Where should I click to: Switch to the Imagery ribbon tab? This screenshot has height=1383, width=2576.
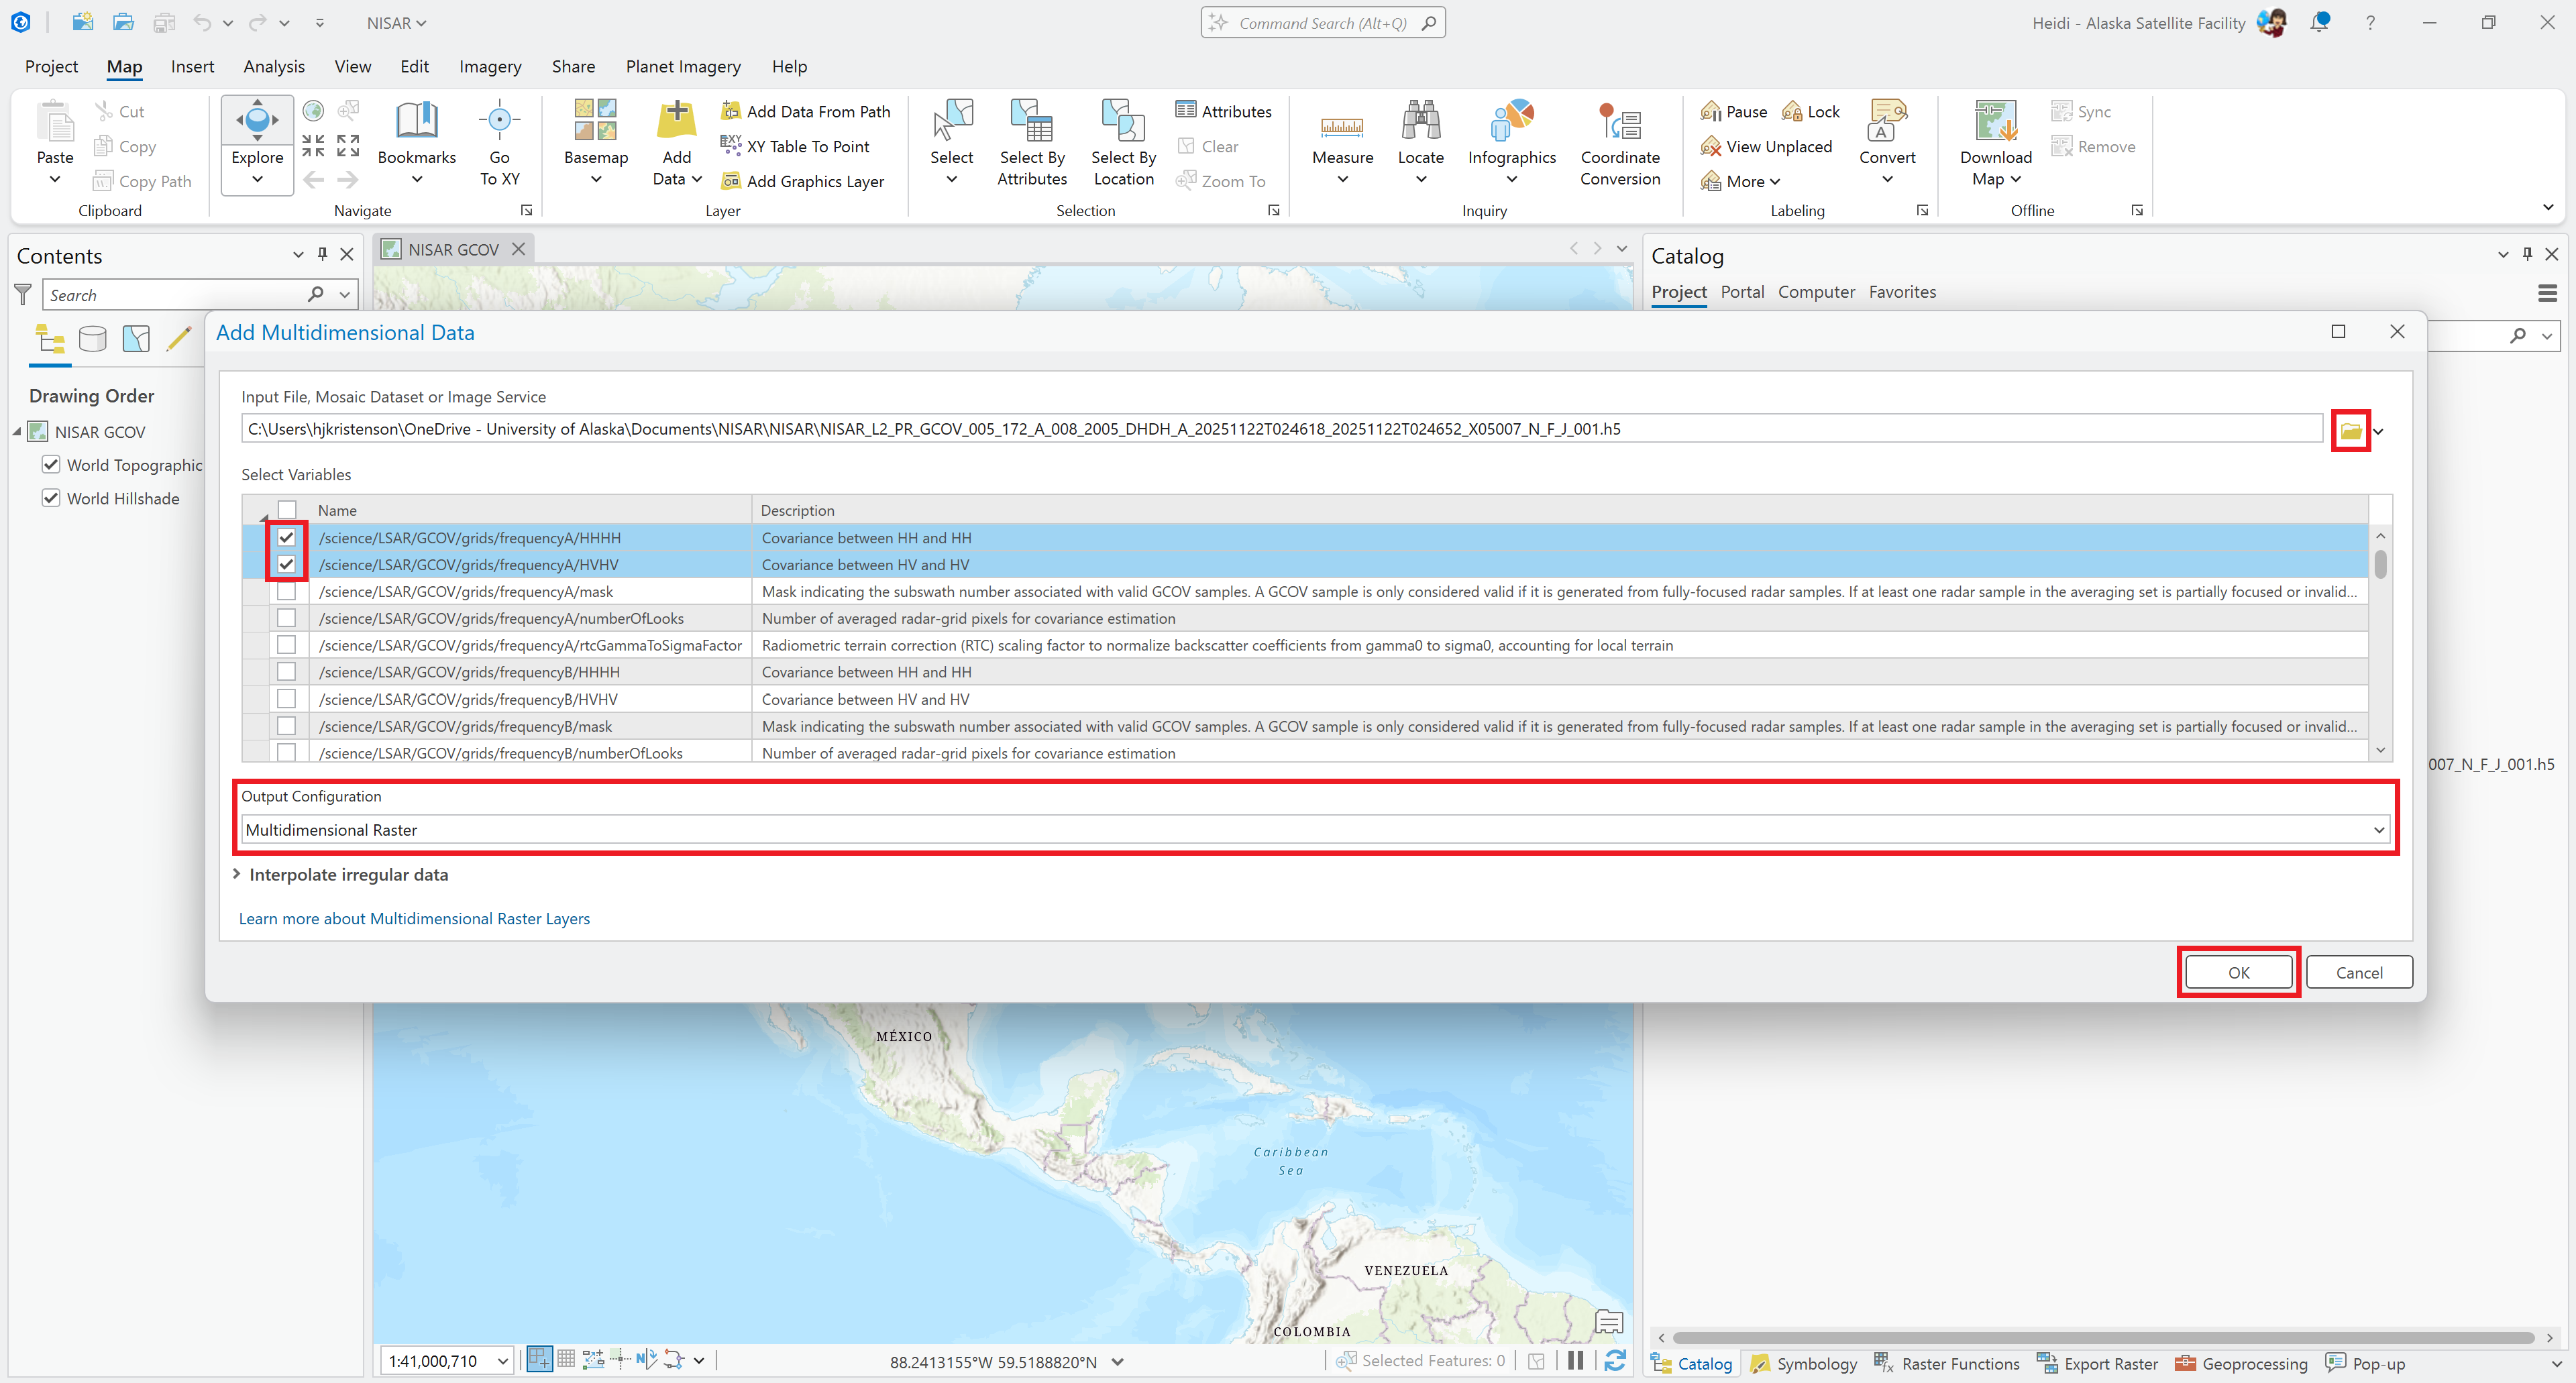(x=490, y=66)
